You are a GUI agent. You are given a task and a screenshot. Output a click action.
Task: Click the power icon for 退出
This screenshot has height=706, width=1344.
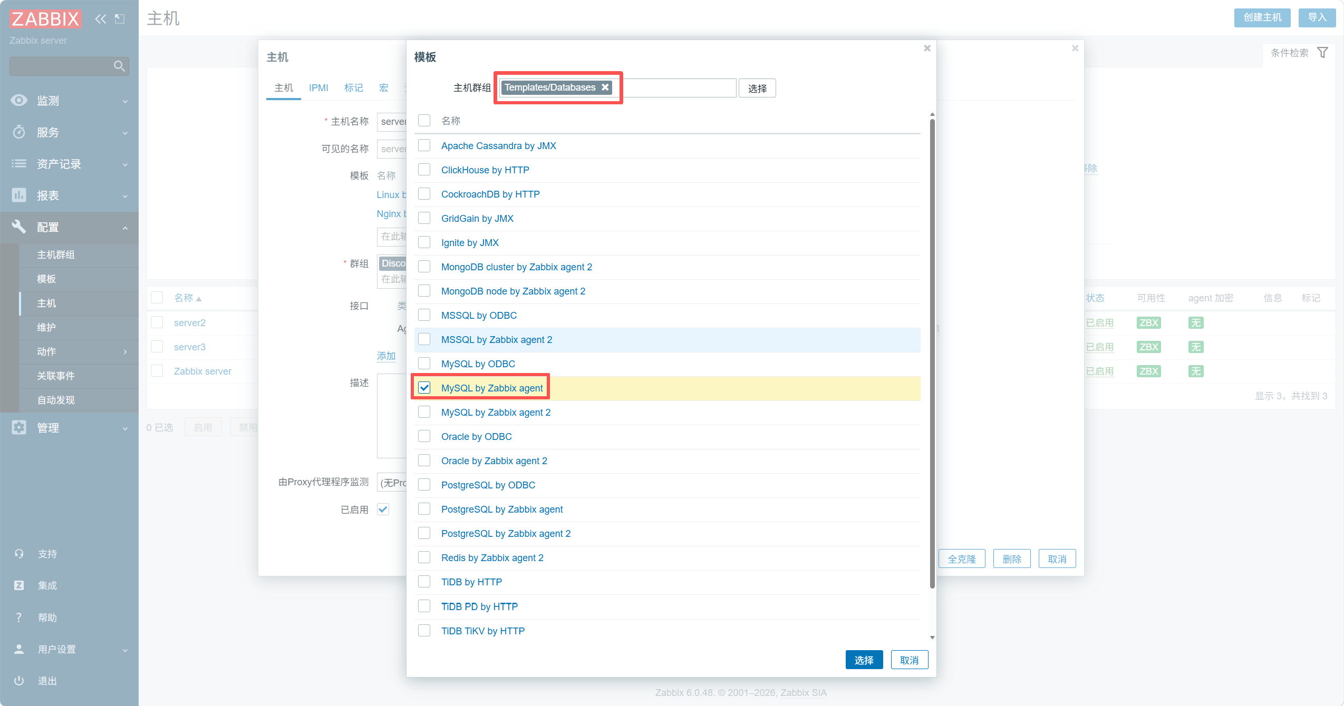(19, 681)
